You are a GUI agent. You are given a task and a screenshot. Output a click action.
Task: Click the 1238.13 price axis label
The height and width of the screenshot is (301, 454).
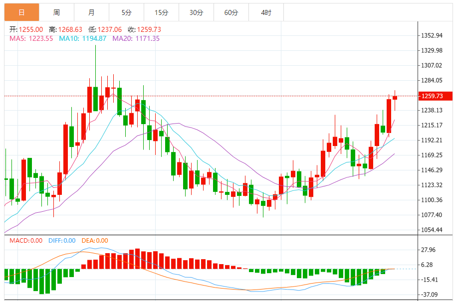pos(432,110)
